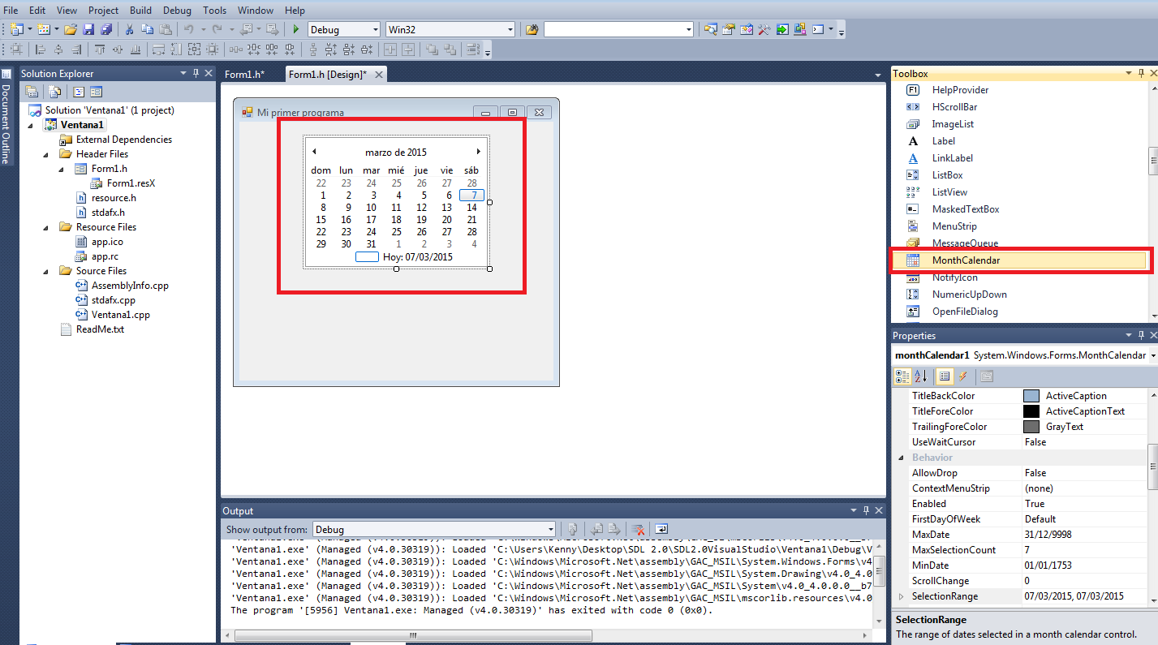Expand the SelectionRange property
The image size is (1158, 645).
901,596
